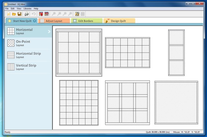This screenshot has width=207, height=137.
Task: Click the Horizontal Strip lines icon
Action: (11, 55)
